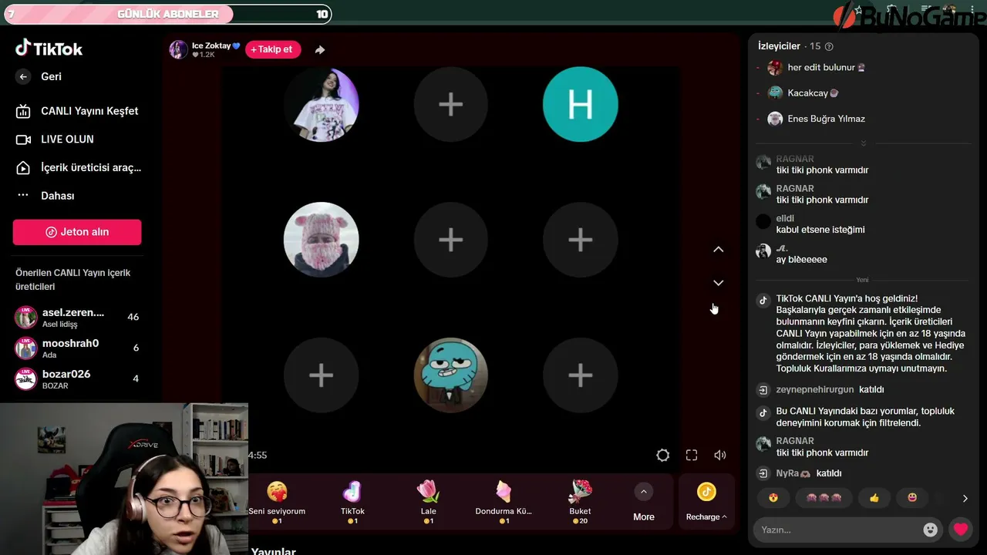Join empty slot between t-shirt and H avatars
The width and height of the screenshot is (987, 555).
pyautogui.click(x=451, y=105)
